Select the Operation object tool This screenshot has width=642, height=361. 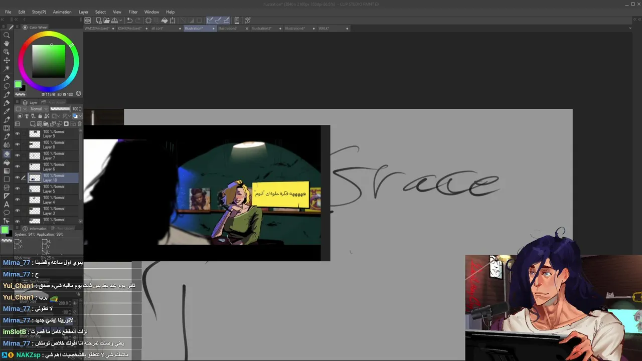7,52
